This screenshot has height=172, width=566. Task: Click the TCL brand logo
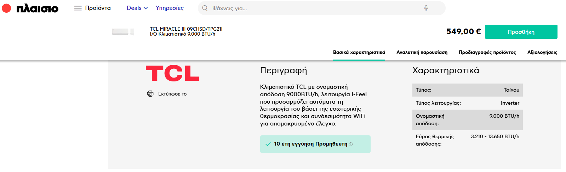tap(172, 73)
